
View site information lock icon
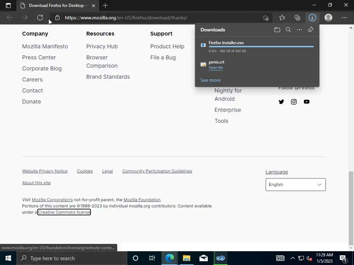(x=57, y=18)
